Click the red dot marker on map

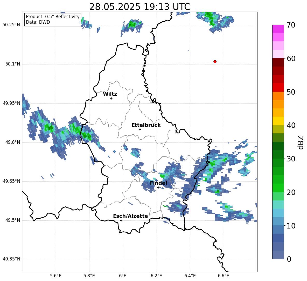pos(215,62)
